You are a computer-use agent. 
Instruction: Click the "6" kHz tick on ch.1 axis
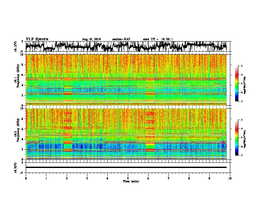(x=23, y=75)
